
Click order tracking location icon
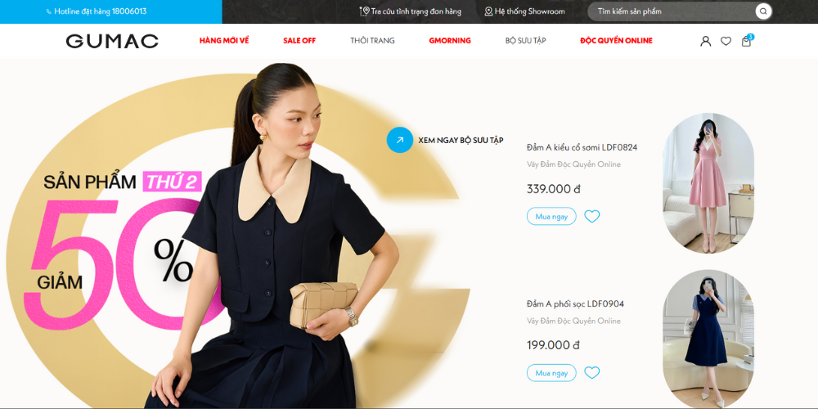(364, 11)
